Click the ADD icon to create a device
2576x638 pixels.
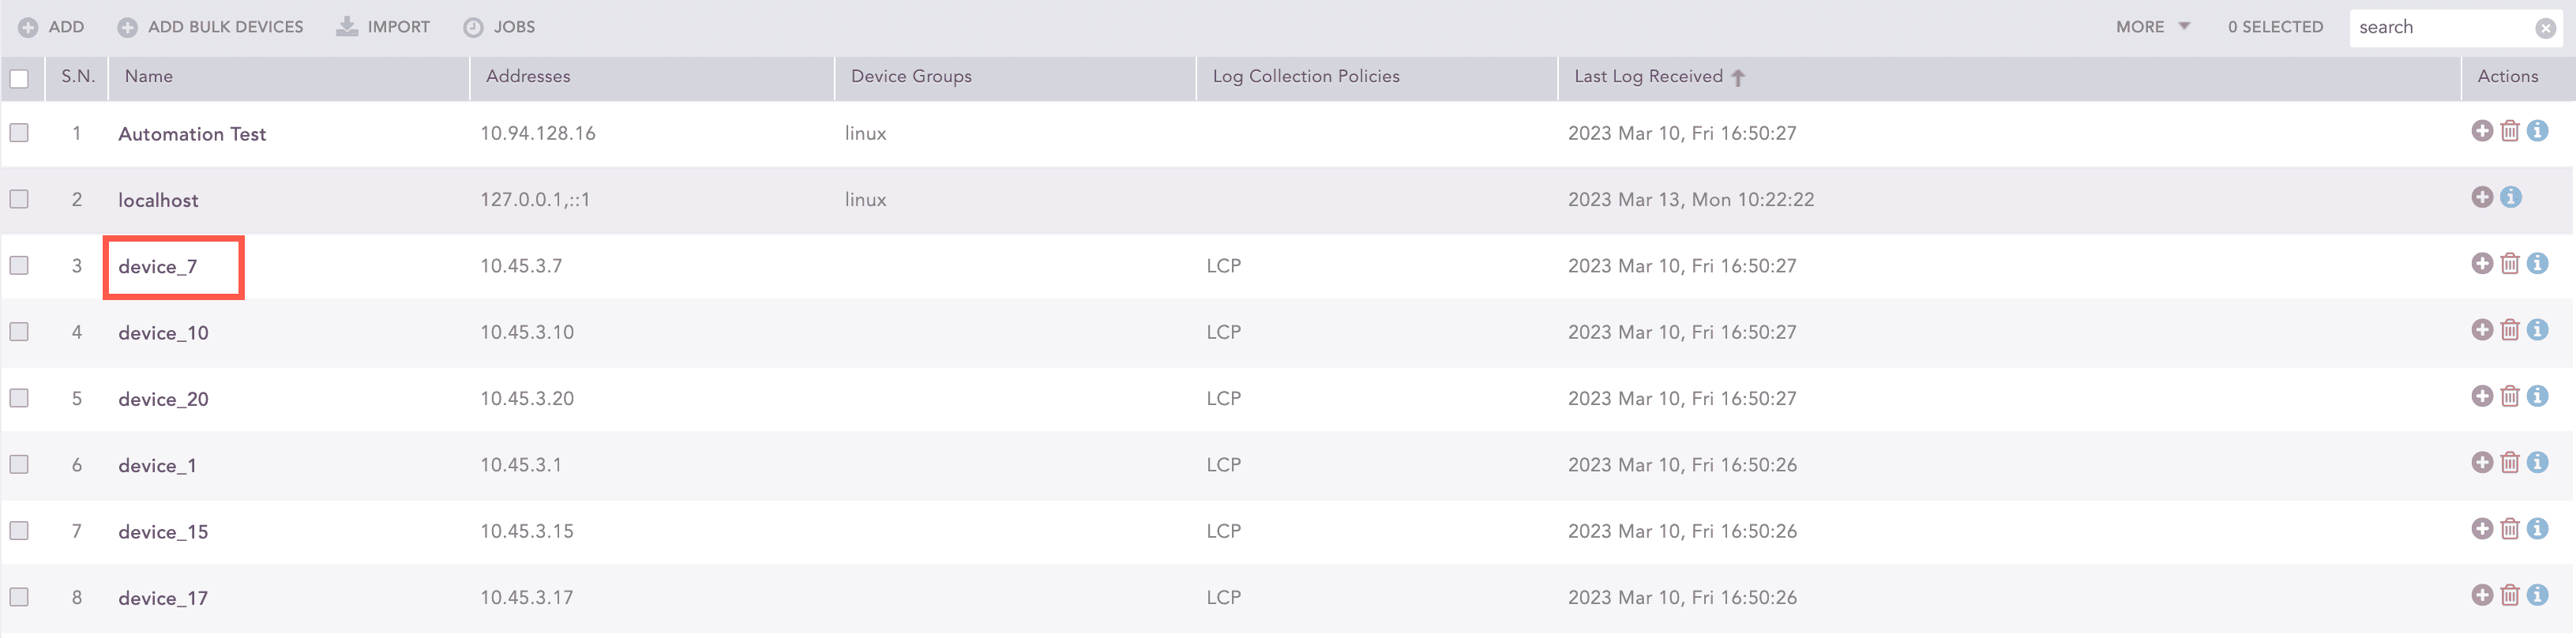tap(27, 27)
